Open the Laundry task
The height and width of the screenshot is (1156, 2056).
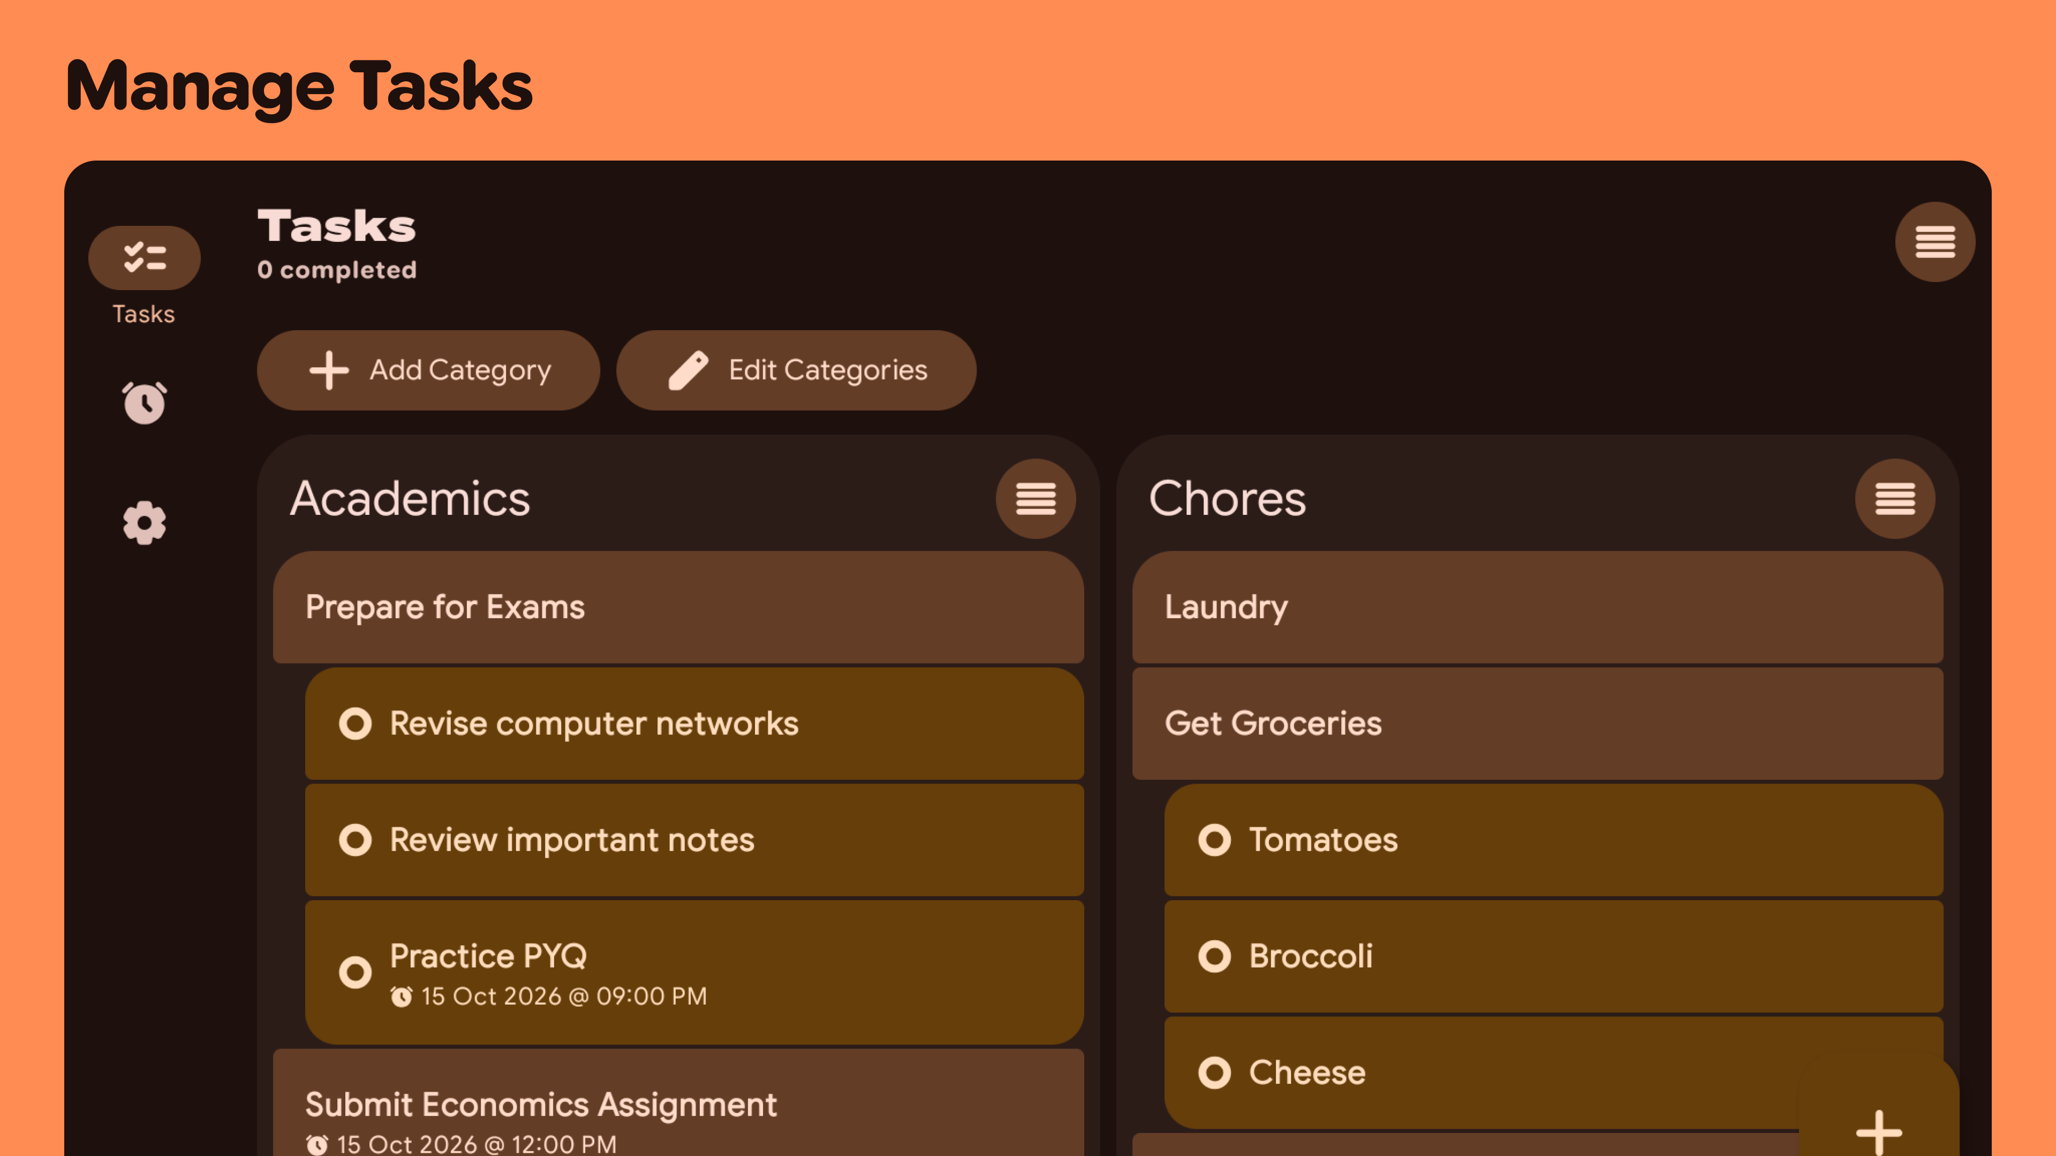(x=1537, y=607)
